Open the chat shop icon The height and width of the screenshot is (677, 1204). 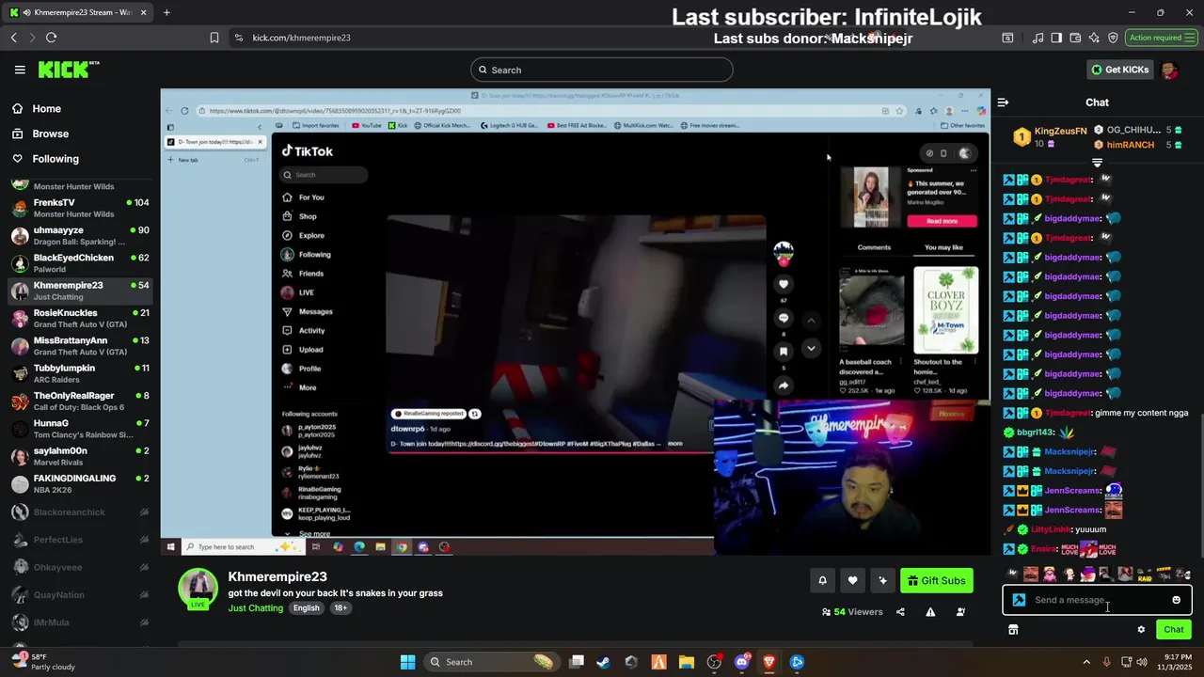click(x=1013, y=630)
